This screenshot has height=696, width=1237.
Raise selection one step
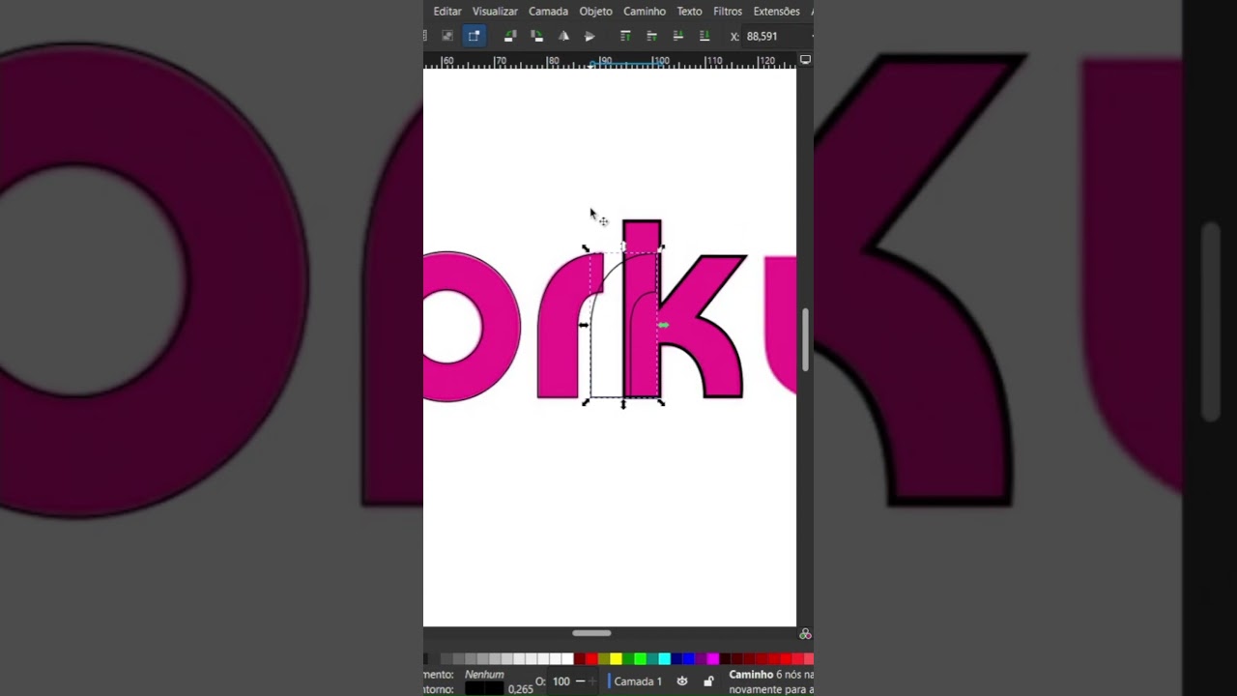click(651, 36)
